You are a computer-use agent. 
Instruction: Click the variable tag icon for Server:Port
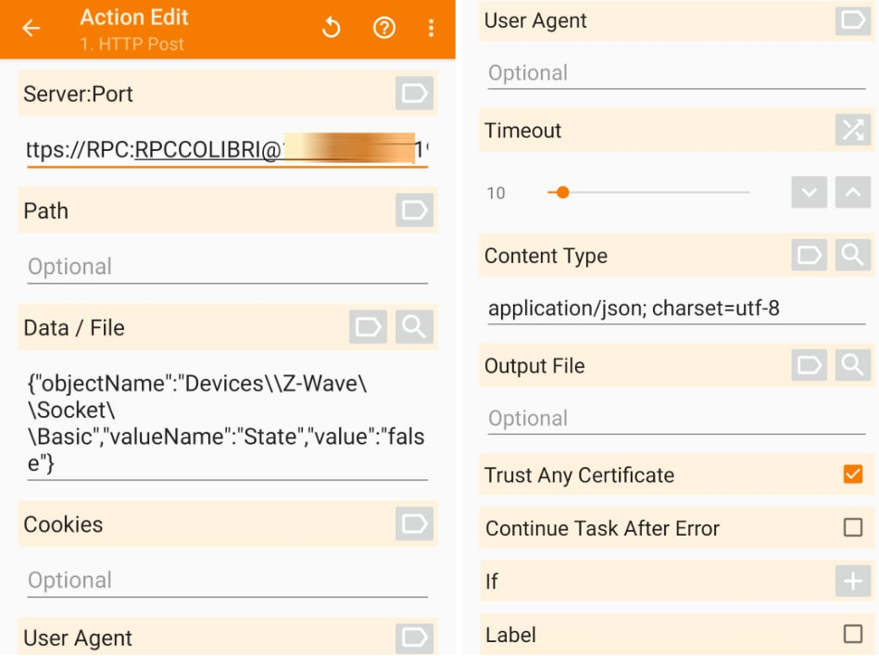click(414, 94)
